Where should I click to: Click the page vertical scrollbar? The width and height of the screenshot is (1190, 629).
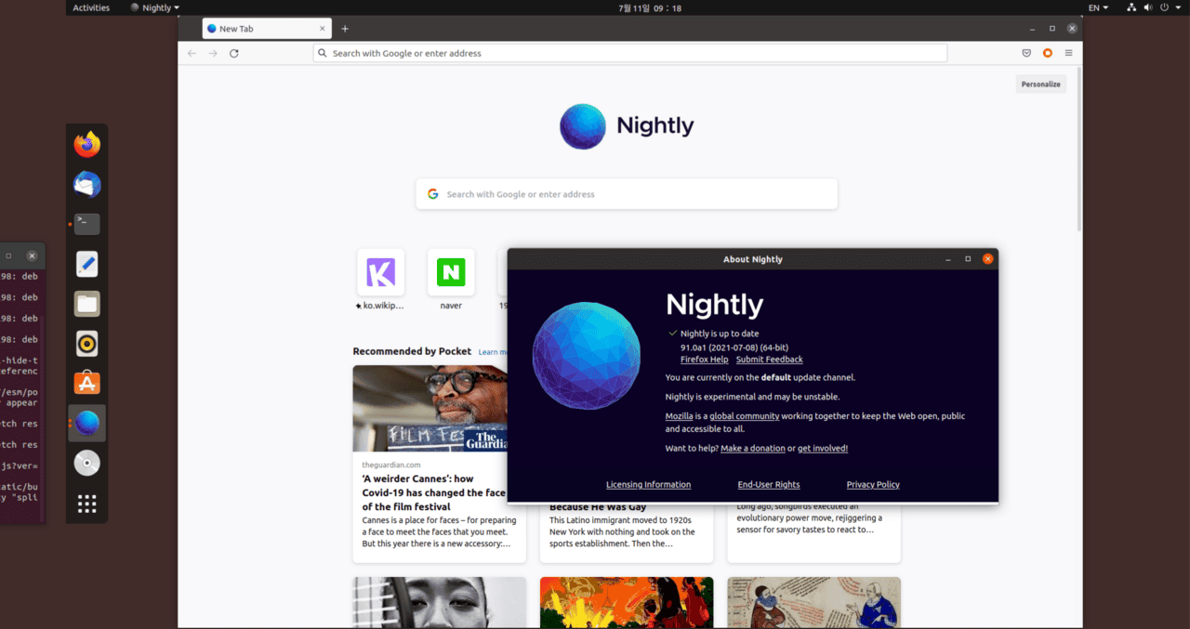[x=1078, y=149]
